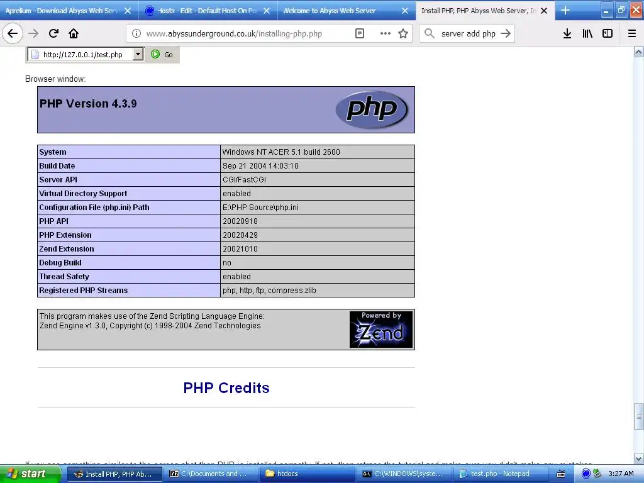
Task: Click the Zend Engine v1.3.0 copyright text
Action: 150,326
